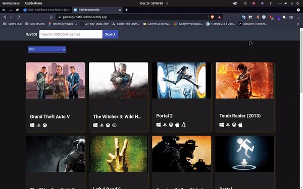Screen dimensions: 303x189
Task: Click the NgVGDB logo link
Action: (x=31, y=34)
